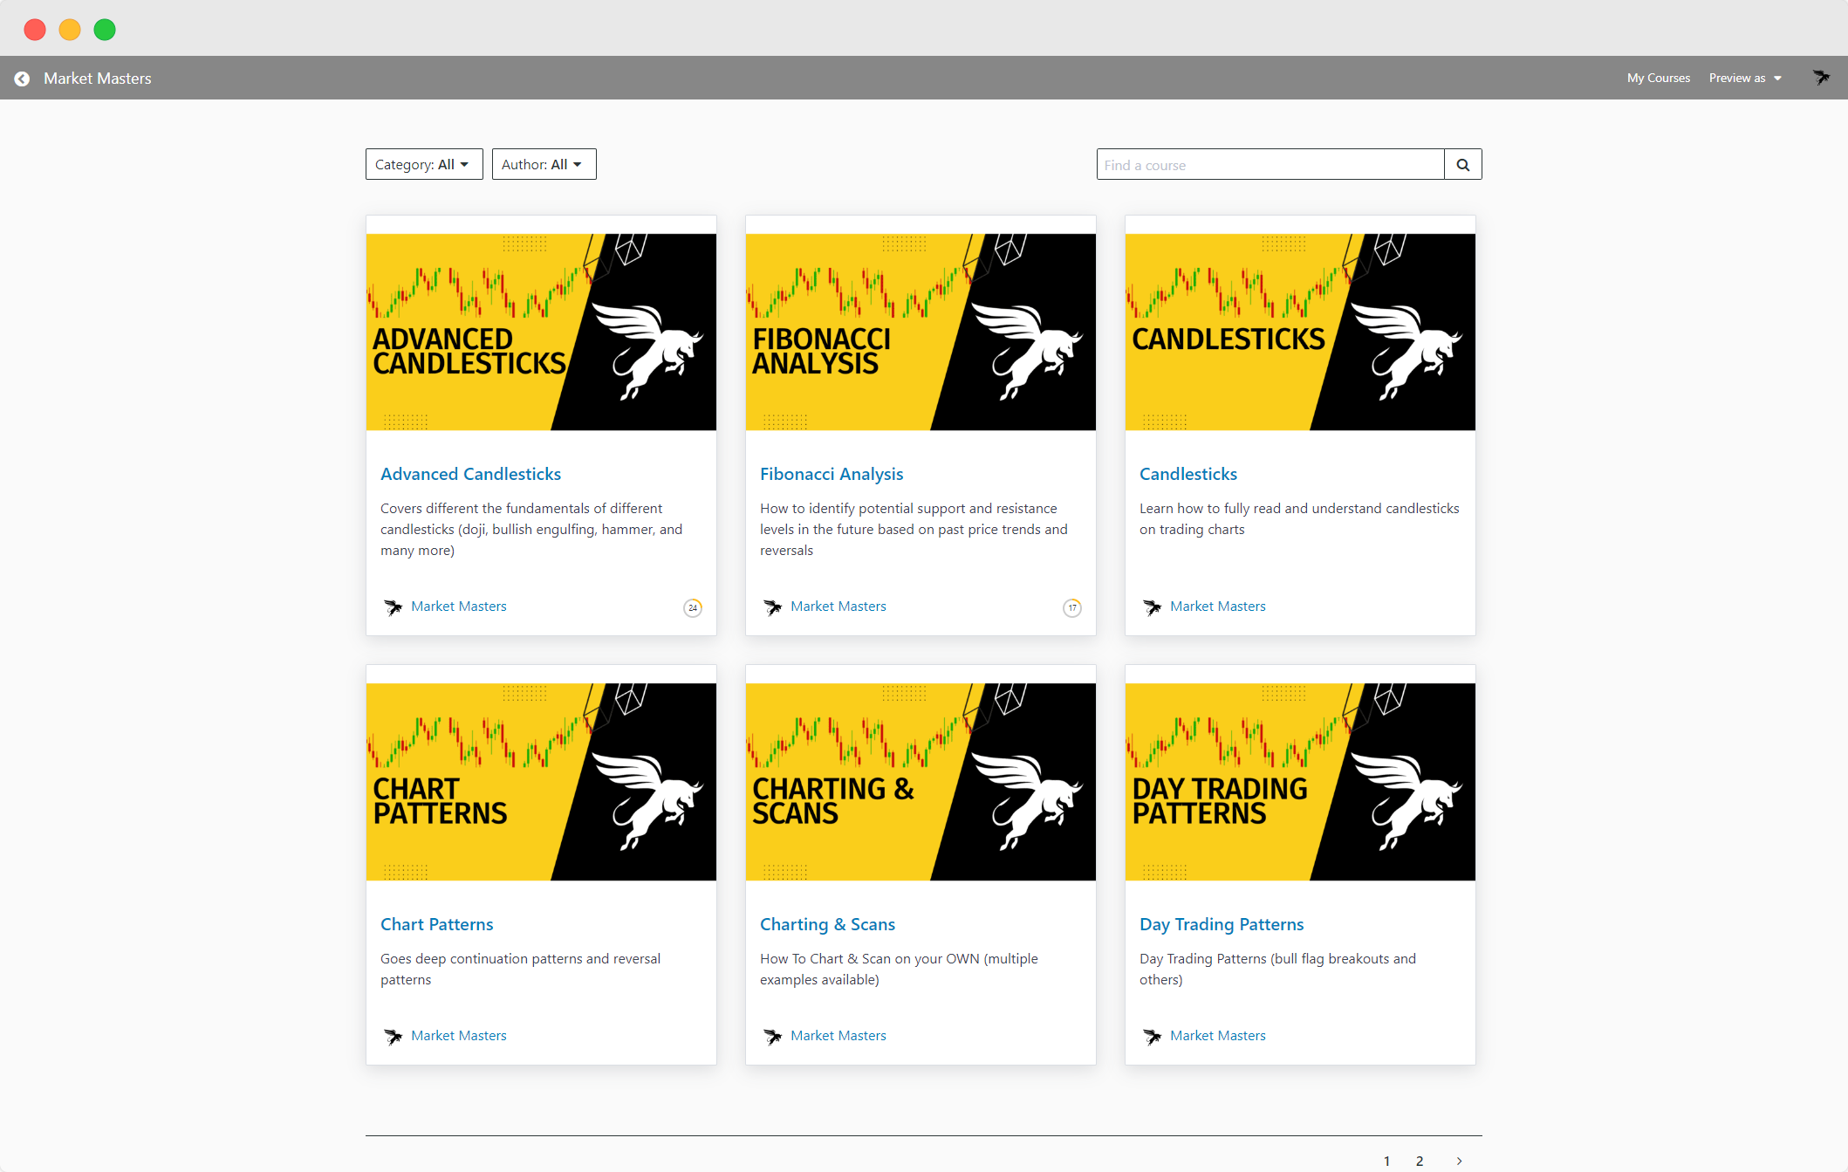Click the back arrow beside Market Masters
This screenshot has width=1848, height=1172.
(x=22, y=79)
